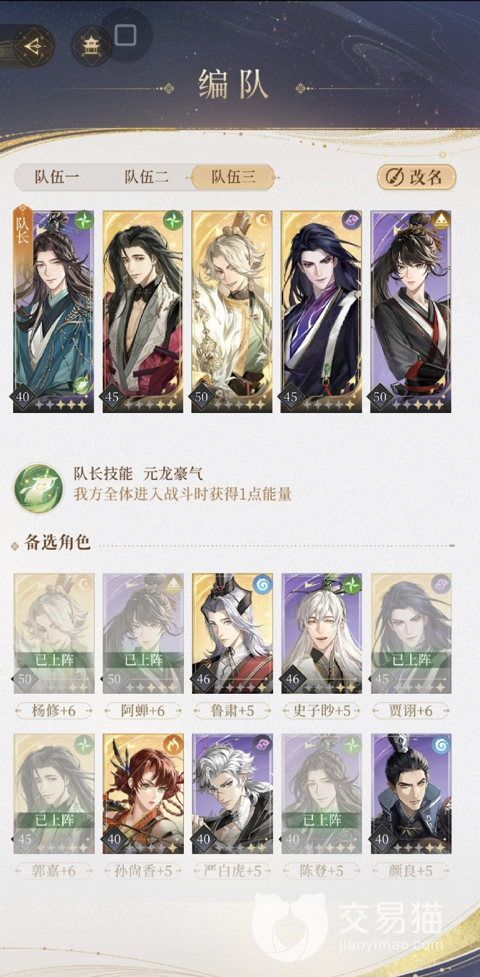The width and height of the screenshot is (480, 977).
Task: Open the home pavilion icon
Action: [x=91, y=46]
